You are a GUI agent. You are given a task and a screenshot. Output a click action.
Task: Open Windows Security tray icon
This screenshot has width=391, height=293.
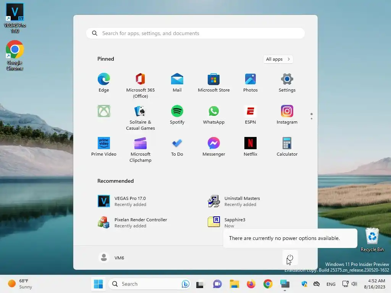(304, 284)
